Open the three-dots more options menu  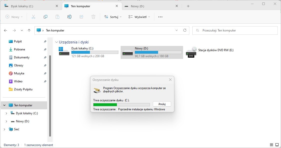160,17
